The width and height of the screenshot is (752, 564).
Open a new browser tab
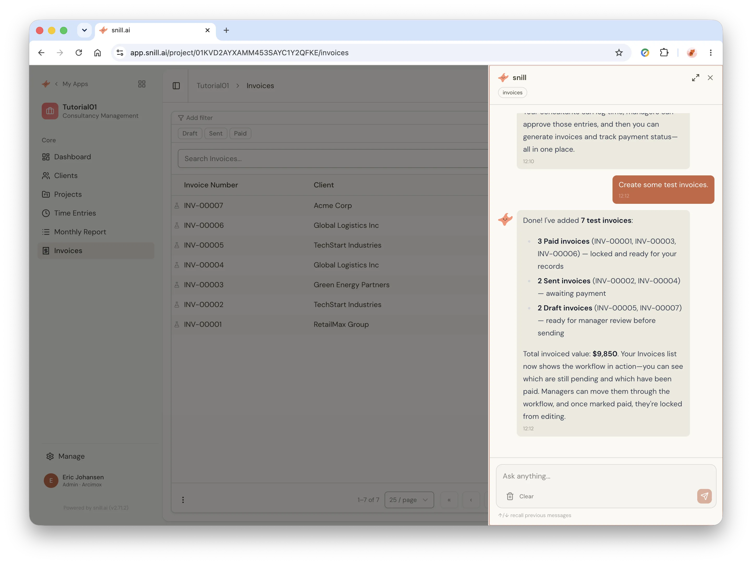[x=226, y=30]
